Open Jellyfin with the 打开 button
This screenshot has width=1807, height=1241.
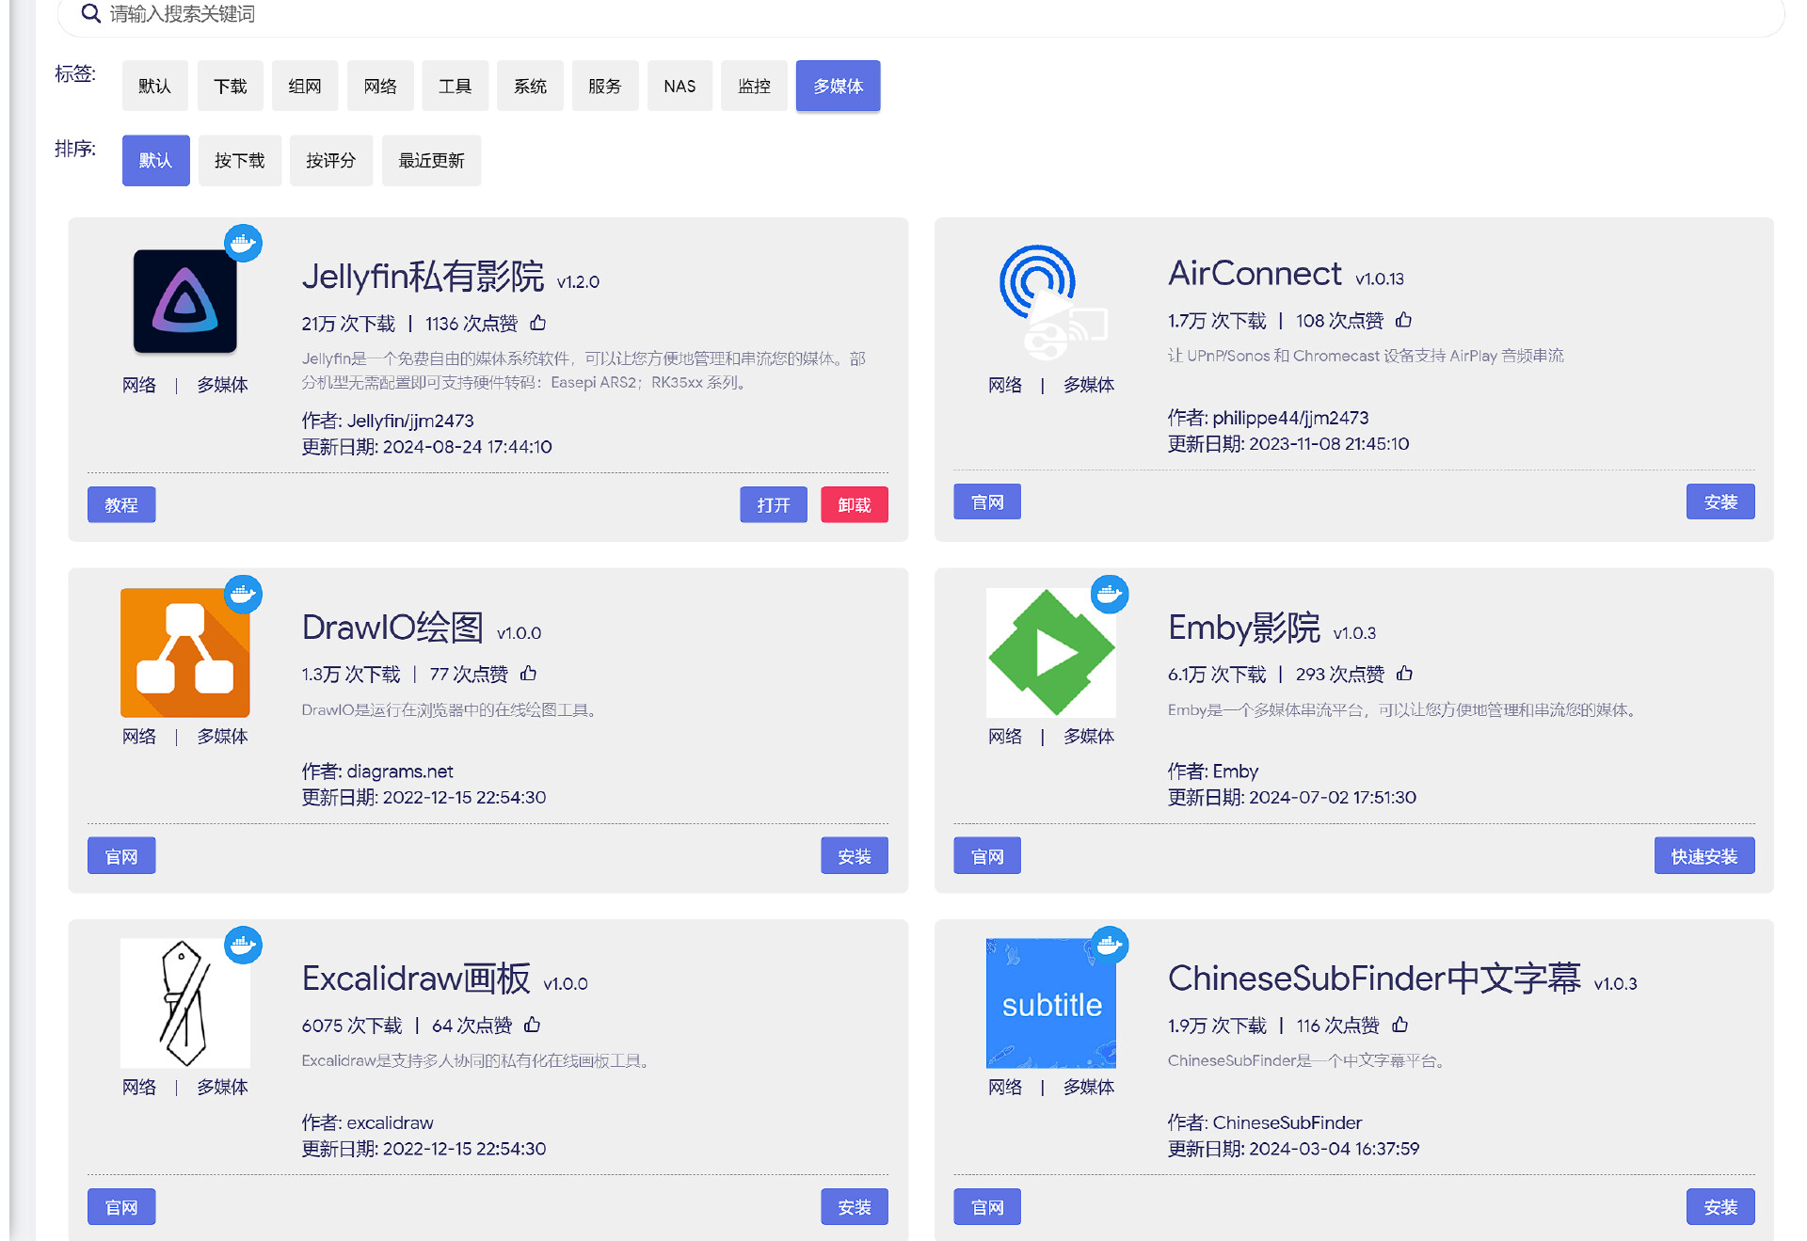[773, 504]
